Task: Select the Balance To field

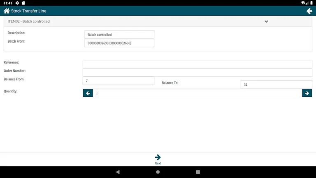Action: (x=276, y=84)
